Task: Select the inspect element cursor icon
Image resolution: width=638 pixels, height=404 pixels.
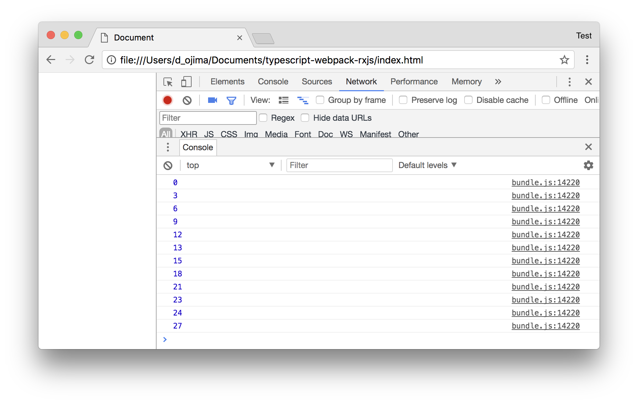Action: coord(168,82)
